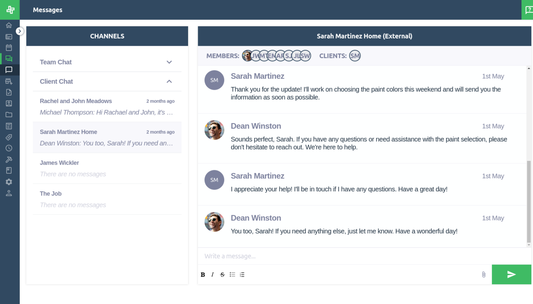The image size is (533, 304).
Task: Click Dean Winston's photo in members list
Action: point(247,56)
